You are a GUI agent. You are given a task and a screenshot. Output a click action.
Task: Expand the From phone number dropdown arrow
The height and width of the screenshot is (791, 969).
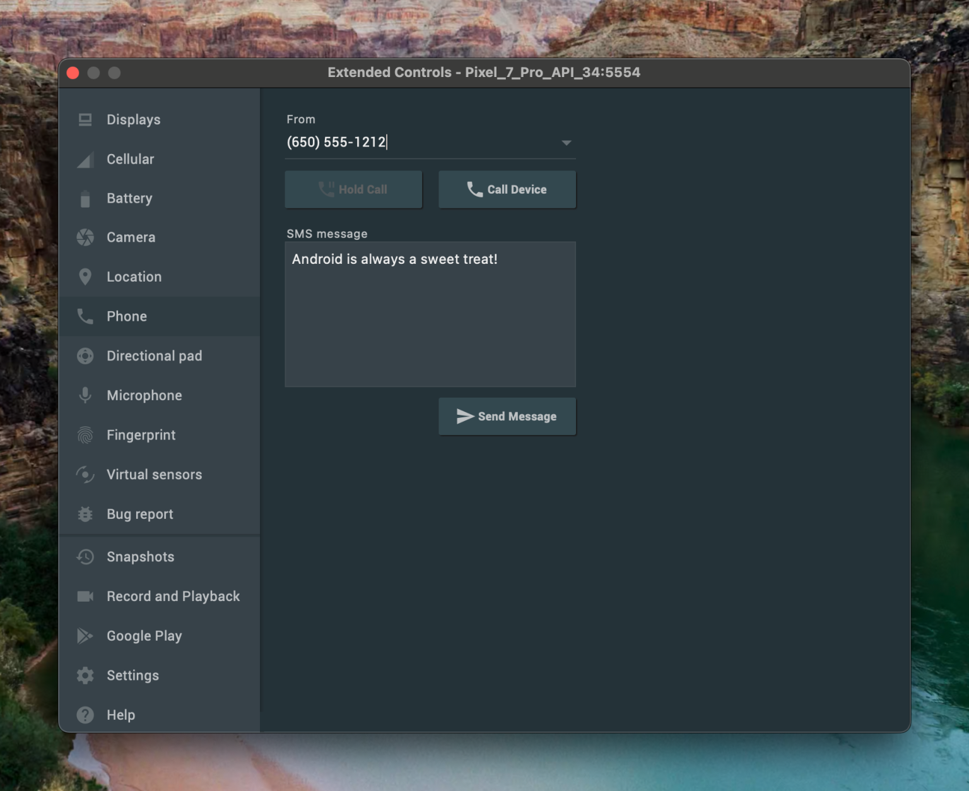click(x=567, y=143)
